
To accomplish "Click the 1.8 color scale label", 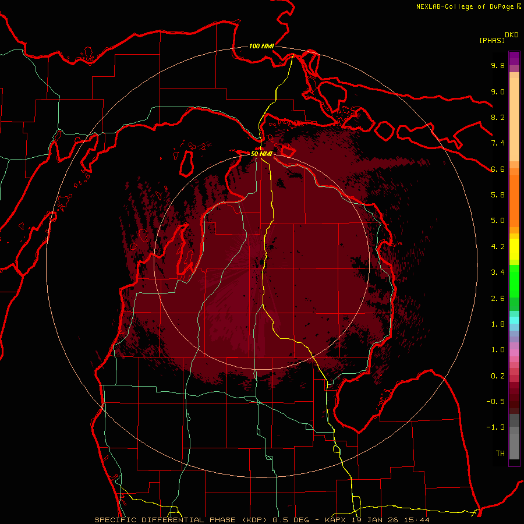I will (x=498, y=324).
